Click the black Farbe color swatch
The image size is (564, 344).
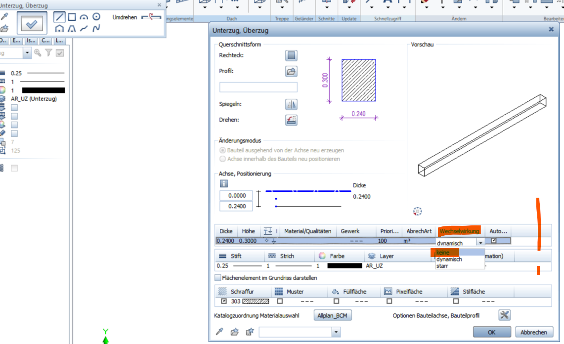344,266
